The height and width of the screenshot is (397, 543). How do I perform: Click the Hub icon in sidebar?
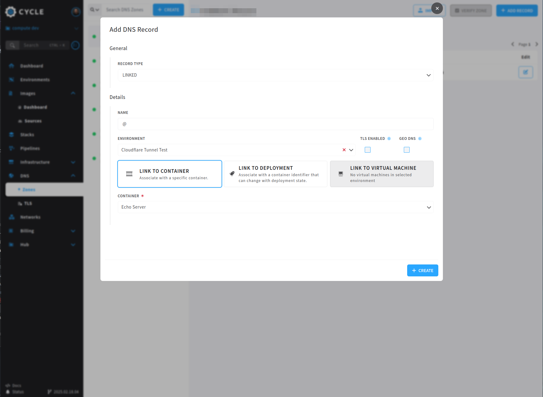(x=12, y=245)
